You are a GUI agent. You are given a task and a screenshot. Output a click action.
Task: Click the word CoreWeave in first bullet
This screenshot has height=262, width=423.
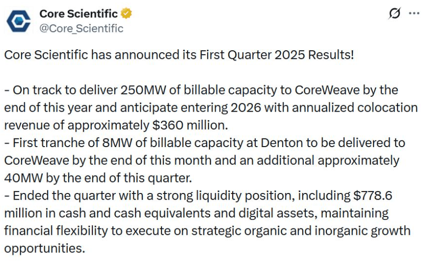(327, 91)
